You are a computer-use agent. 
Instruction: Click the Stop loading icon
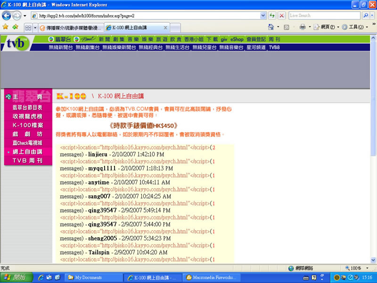coord(281,16)
